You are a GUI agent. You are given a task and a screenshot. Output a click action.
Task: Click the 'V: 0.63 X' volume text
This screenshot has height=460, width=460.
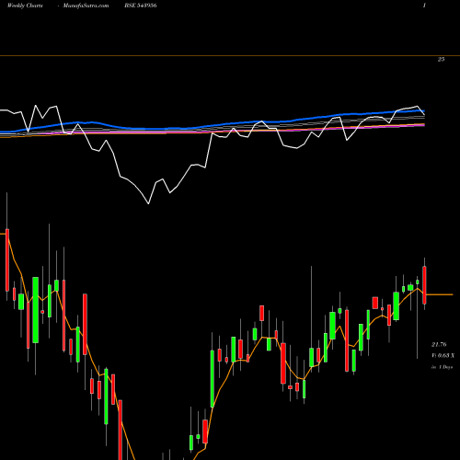pos(443,356)
